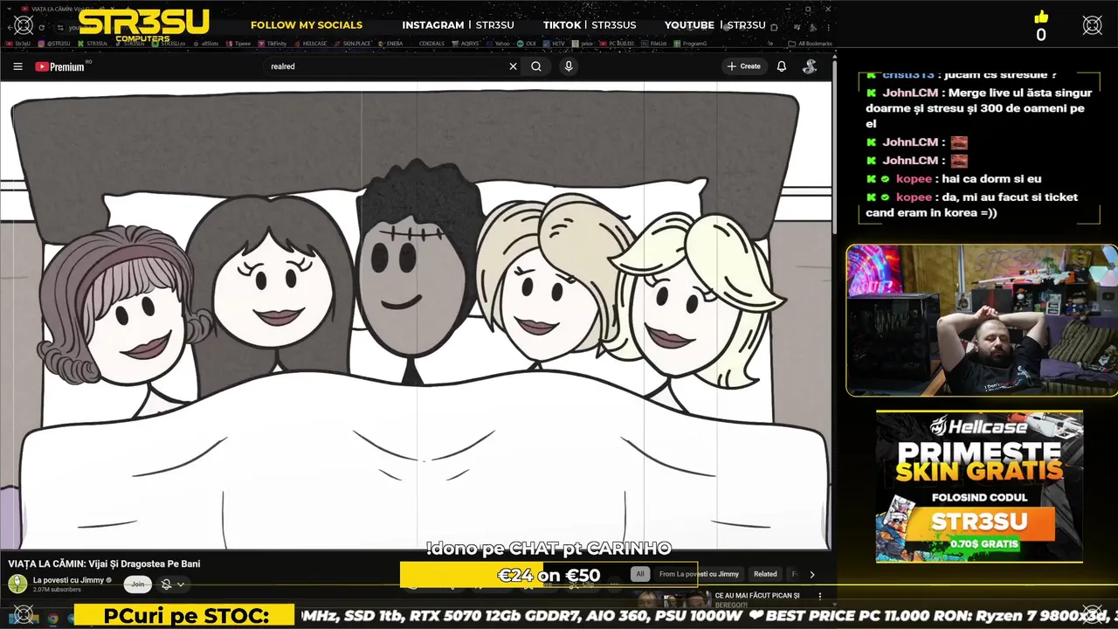Click kopee's 'hai ca dorm si eu' message

pyautogui.click(x=954, y=179)
